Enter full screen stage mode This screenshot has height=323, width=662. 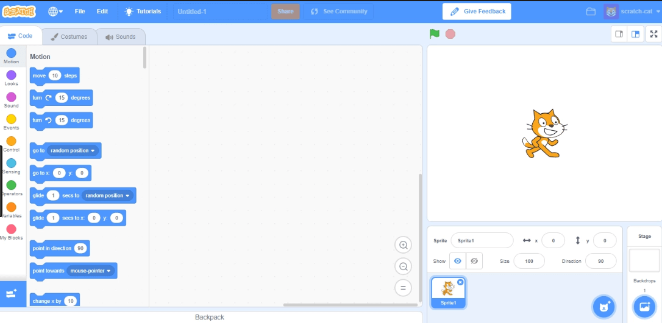pyautogui.click(x=654, y=34)
